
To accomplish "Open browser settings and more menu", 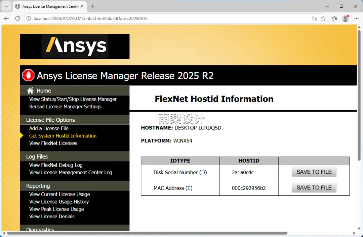I will click(x=357, y=18).
